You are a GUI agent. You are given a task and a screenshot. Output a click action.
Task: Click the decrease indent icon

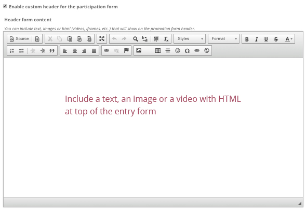click(x=33, y=51)
